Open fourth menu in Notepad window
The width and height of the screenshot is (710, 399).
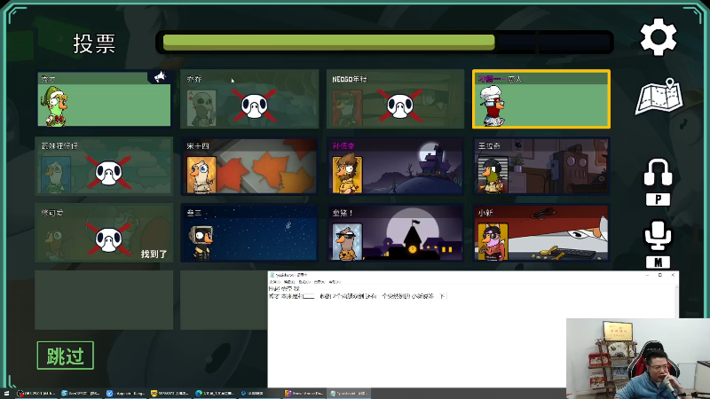tap(319, 282)
